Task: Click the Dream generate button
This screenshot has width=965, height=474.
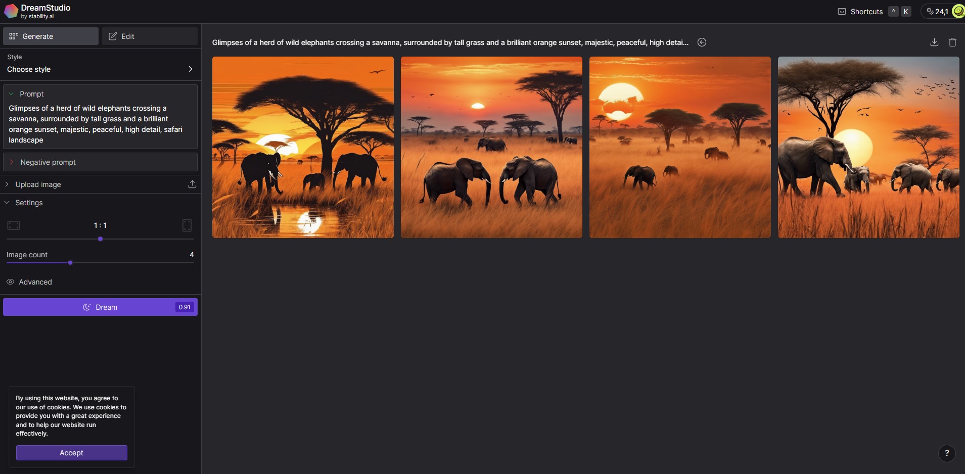Action: 100,307
